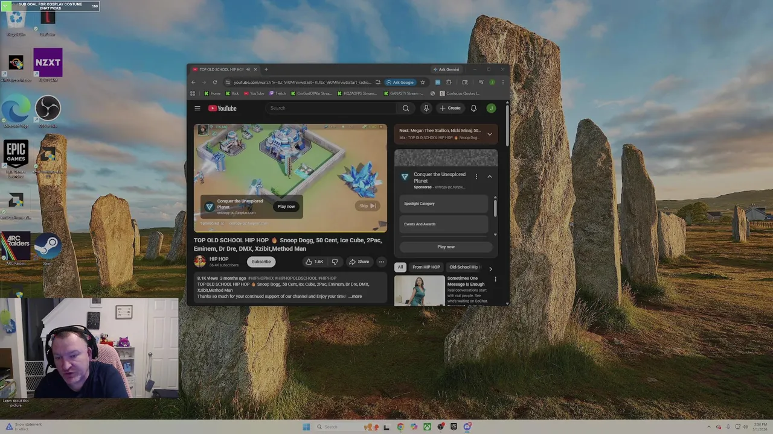Subscribe to the HIP HOP channel

(261, 262)
